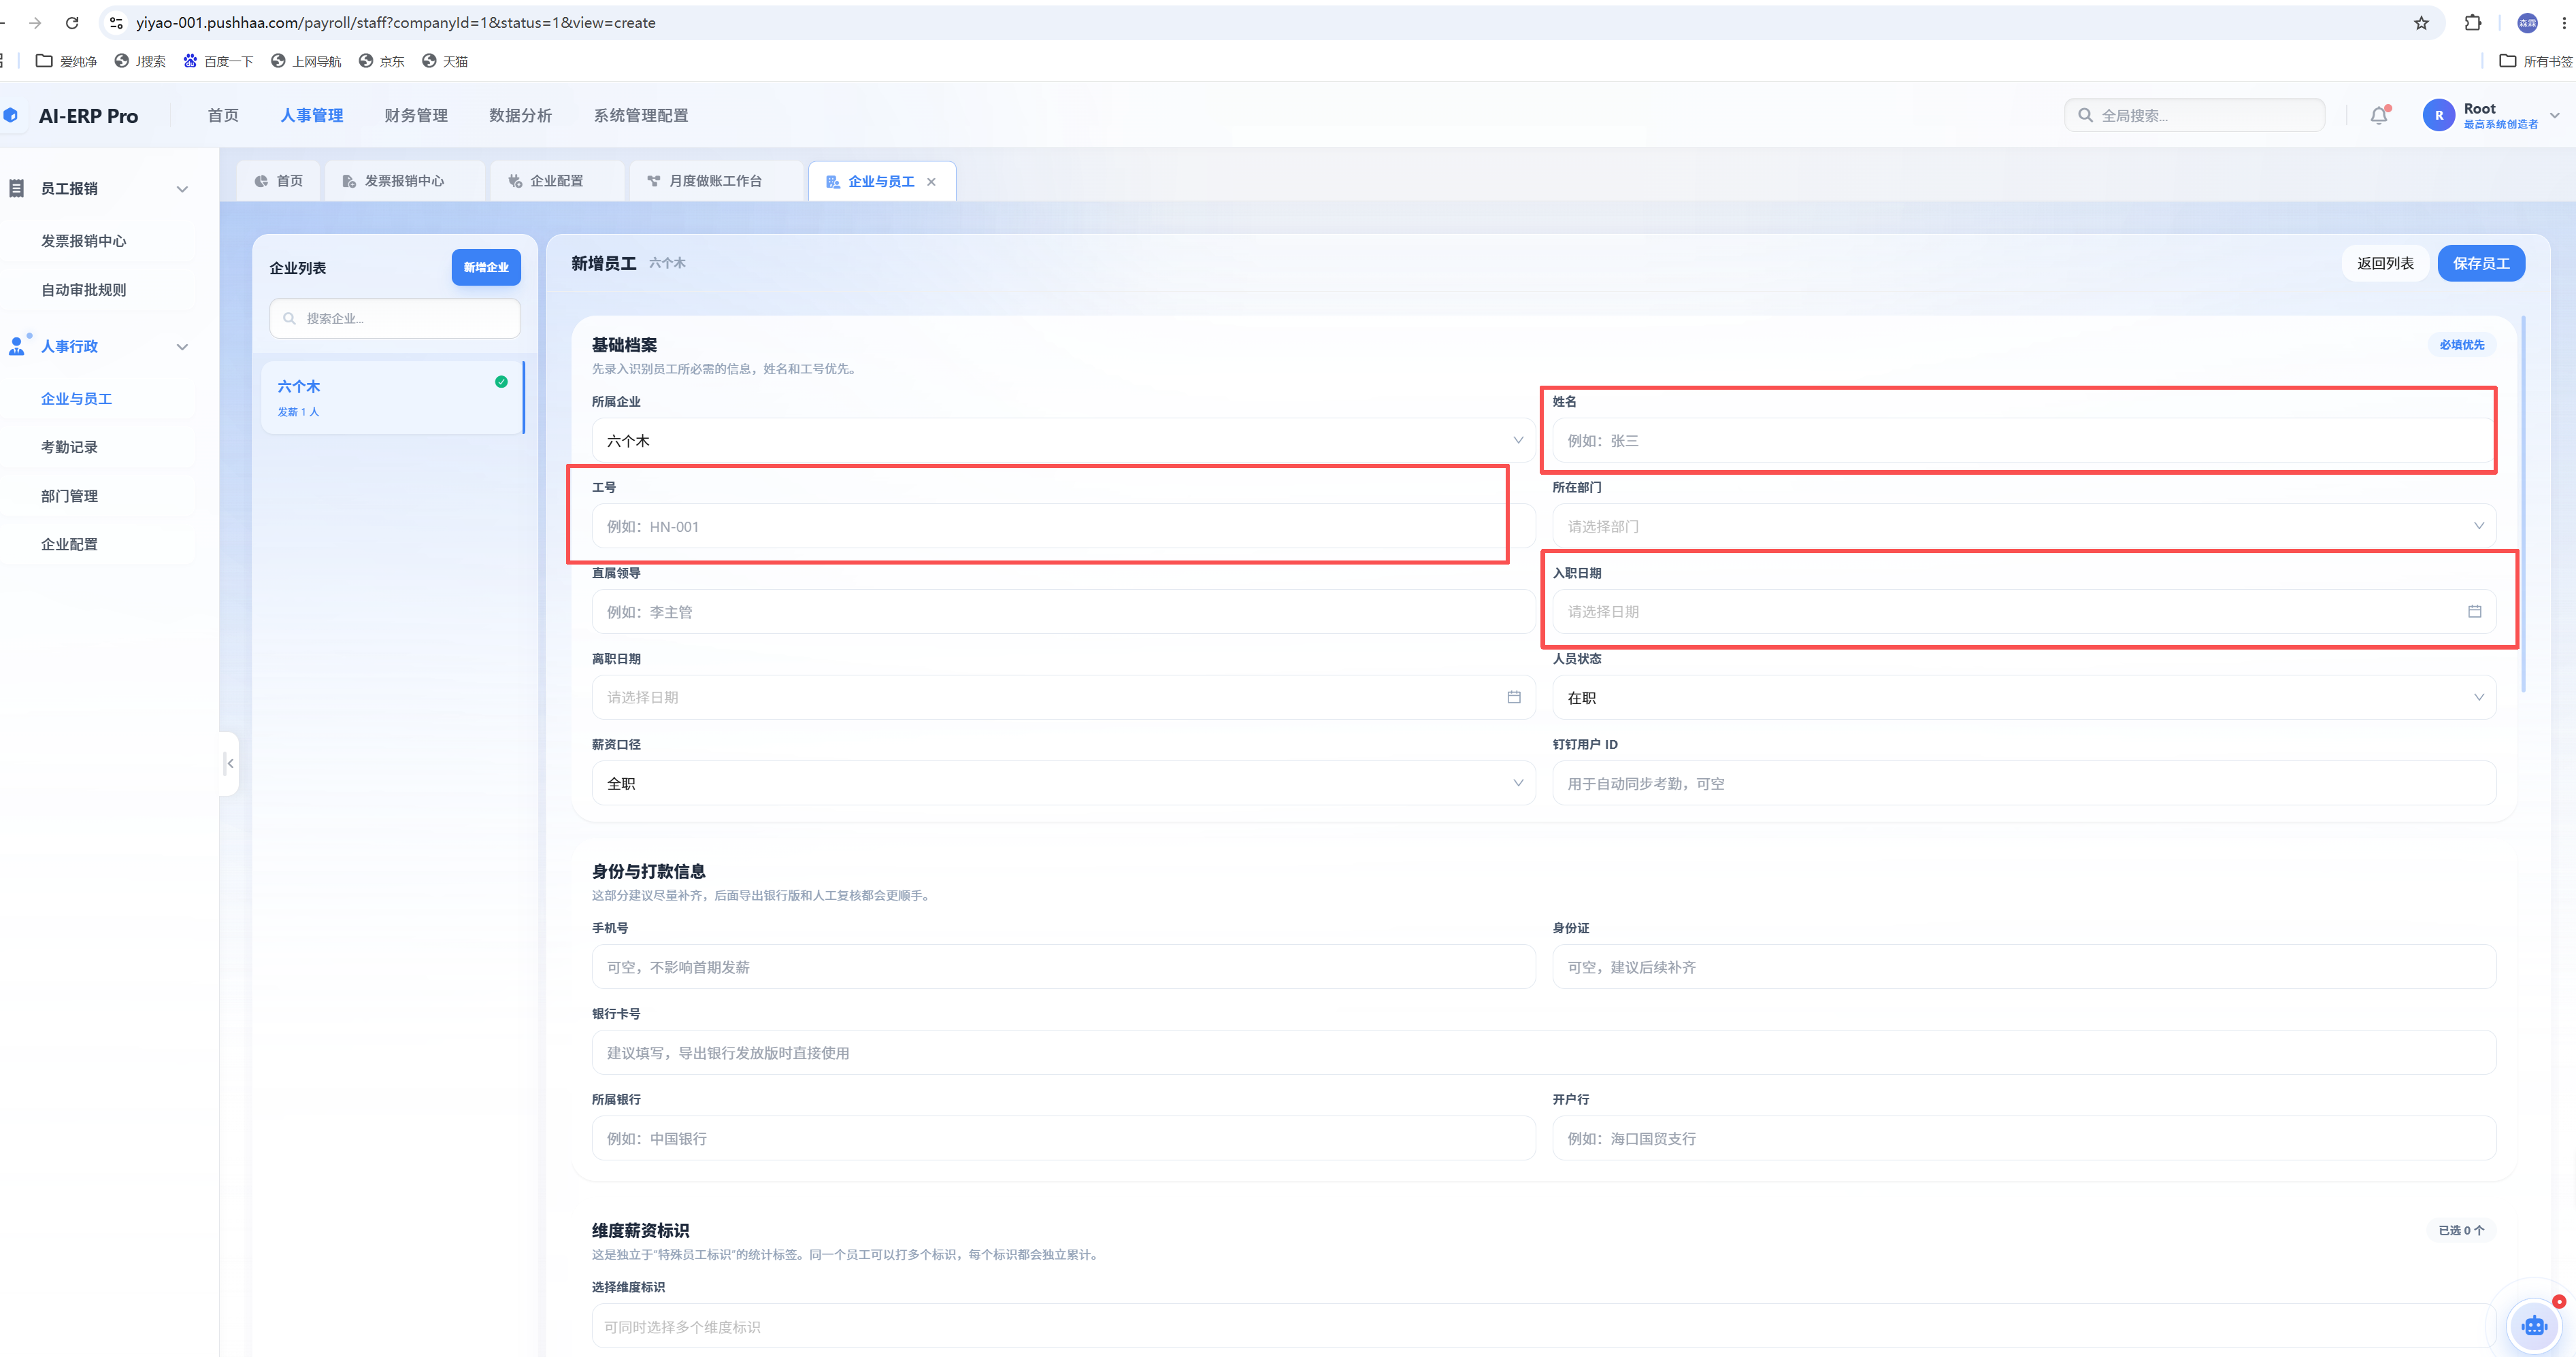Open the 所属企业 dropdown
The image size is (2576, 1357).
tap(1063, 440)
